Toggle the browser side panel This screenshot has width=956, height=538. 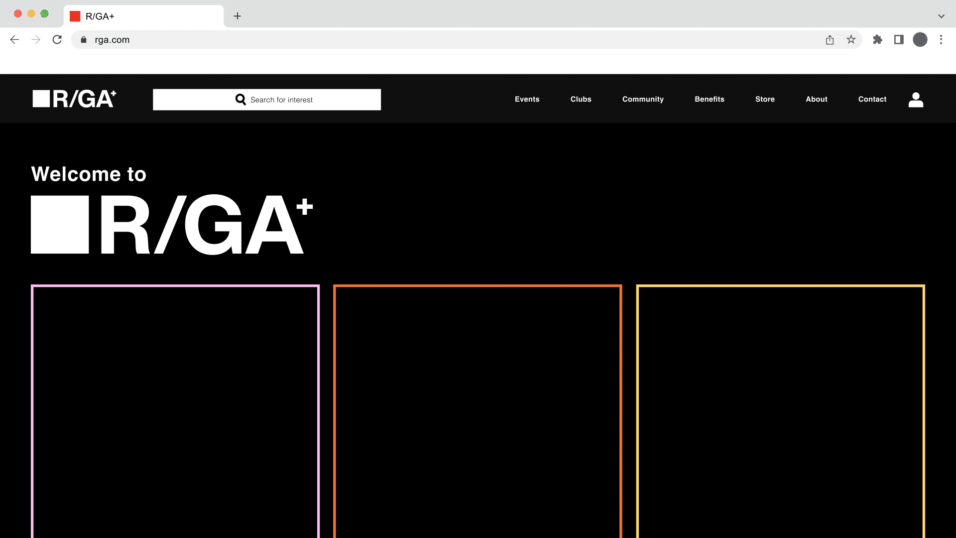899,40
